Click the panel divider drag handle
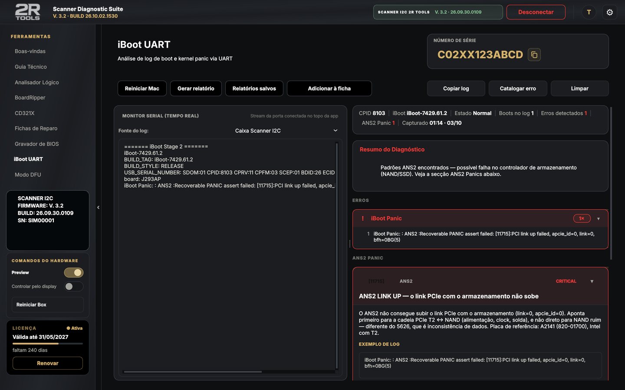625x390 pixels. tap(350, 244)
